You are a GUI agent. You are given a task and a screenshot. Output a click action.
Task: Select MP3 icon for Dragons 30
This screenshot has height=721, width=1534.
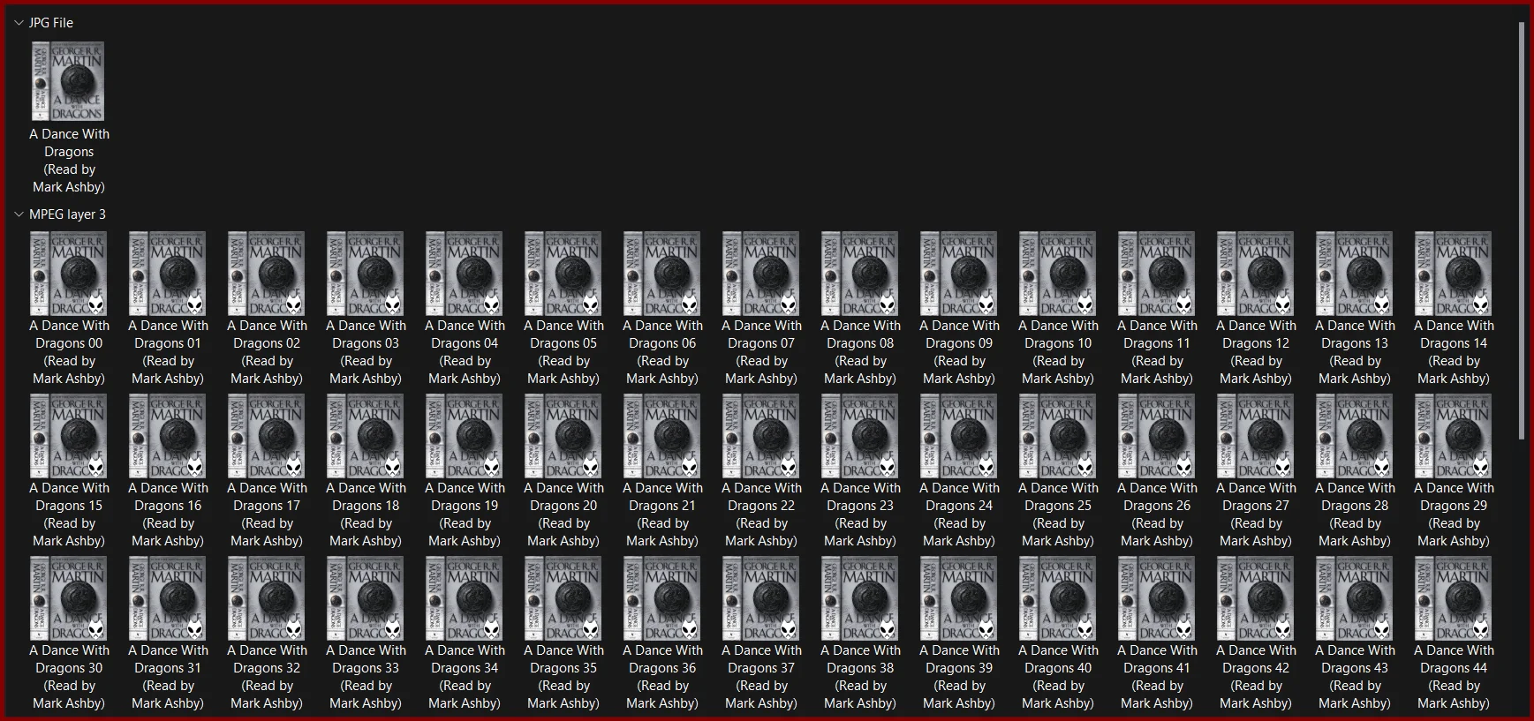(69, 598)
